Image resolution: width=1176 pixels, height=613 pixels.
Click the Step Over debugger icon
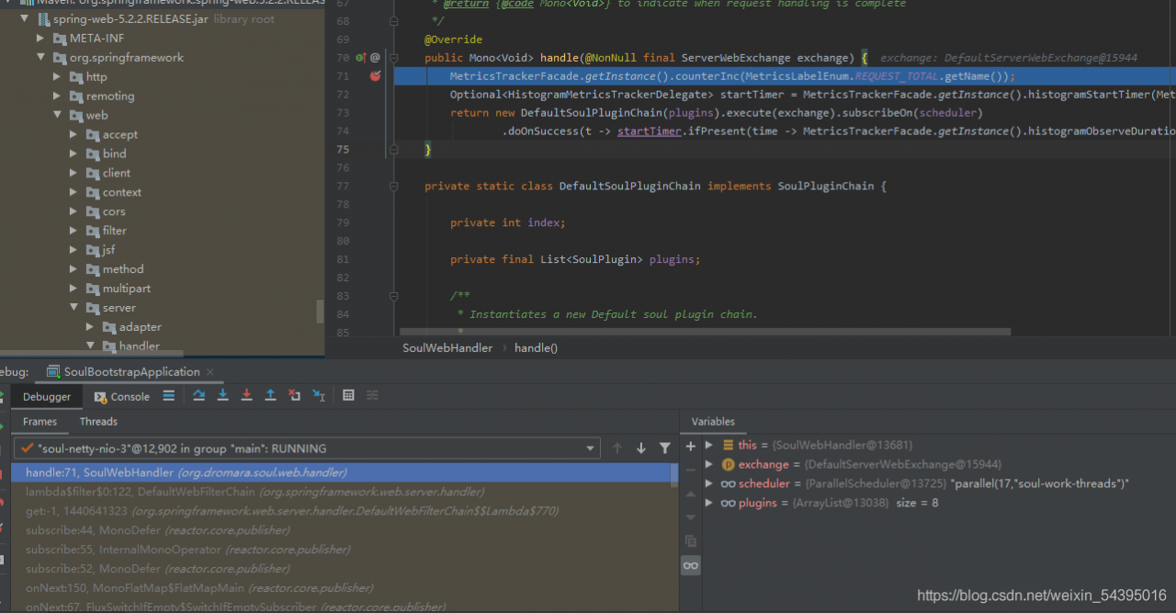198,395
